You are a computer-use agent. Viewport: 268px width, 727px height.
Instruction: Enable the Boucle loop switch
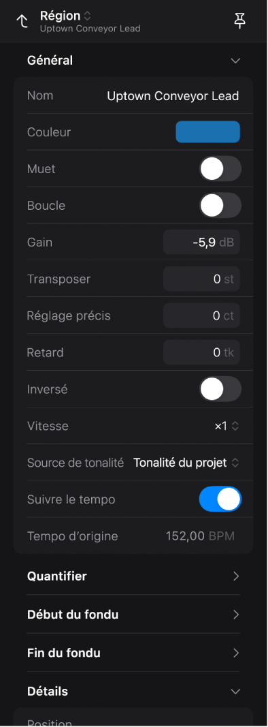click(220, 205)
